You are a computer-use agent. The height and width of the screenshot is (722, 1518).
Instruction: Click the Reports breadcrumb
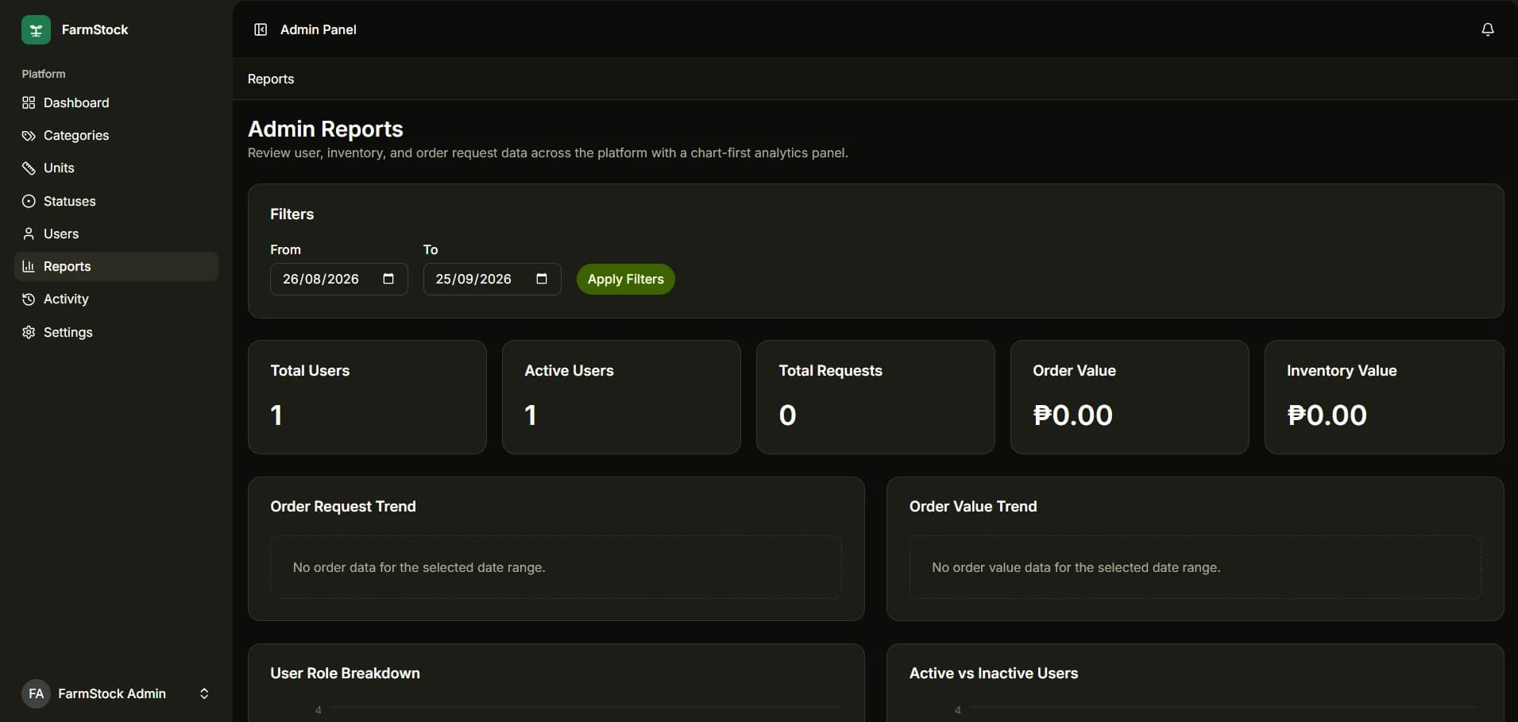(x=271, y=79)
